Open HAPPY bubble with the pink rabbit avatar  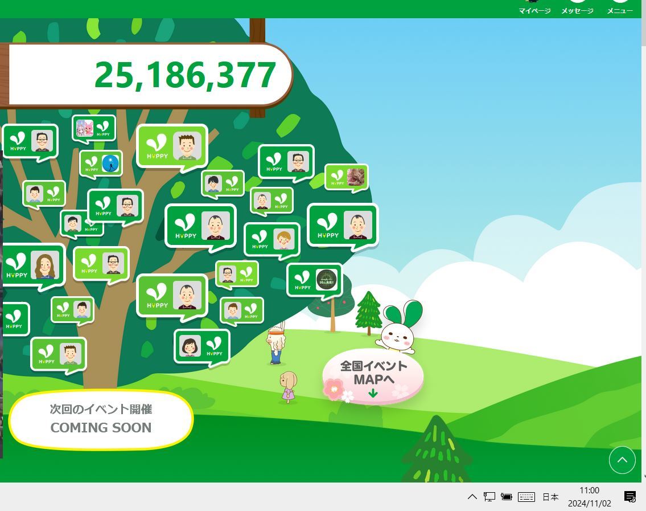(x=94, y=129)
